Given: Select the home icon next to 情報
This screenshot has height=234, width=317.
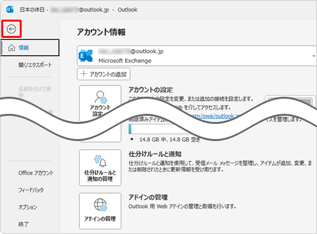Looking at the screenshot, I should pyautogui.click(x=11, y=48).
